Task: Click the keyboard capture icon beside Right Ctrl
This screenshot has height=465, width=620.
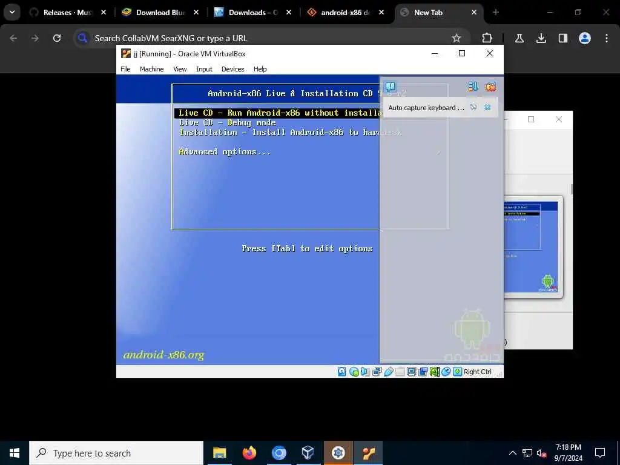Action: coord(458,372)
